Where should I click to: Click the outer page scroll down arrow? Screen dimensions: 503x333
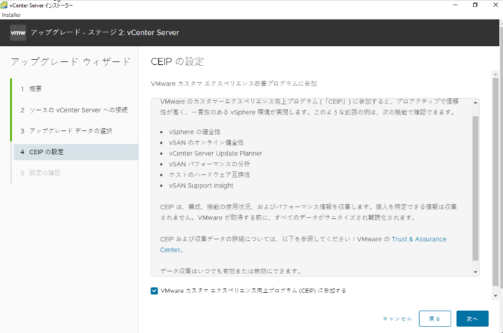[x=496, y=296]
